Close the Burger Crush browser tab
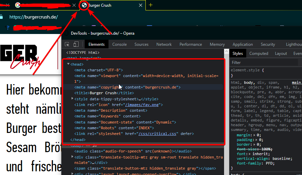302x175 pixels. click(x=140, y=5)
